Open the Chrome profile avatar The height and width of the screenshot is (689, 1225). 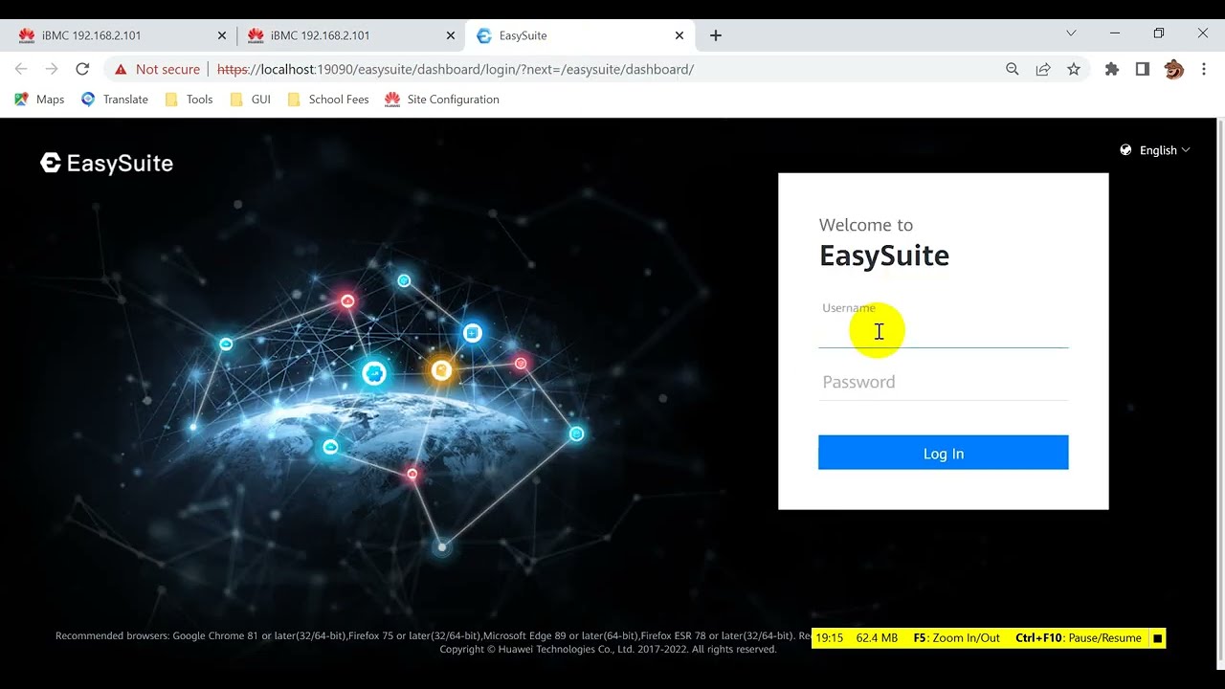(x=1174, y=69)
